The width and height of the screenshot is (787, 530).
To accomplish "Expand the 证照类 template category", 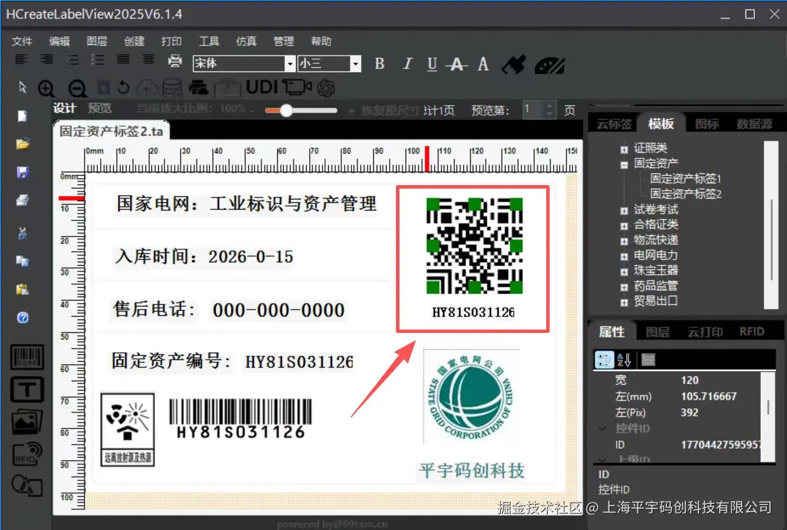I will [x=624, y=149].
